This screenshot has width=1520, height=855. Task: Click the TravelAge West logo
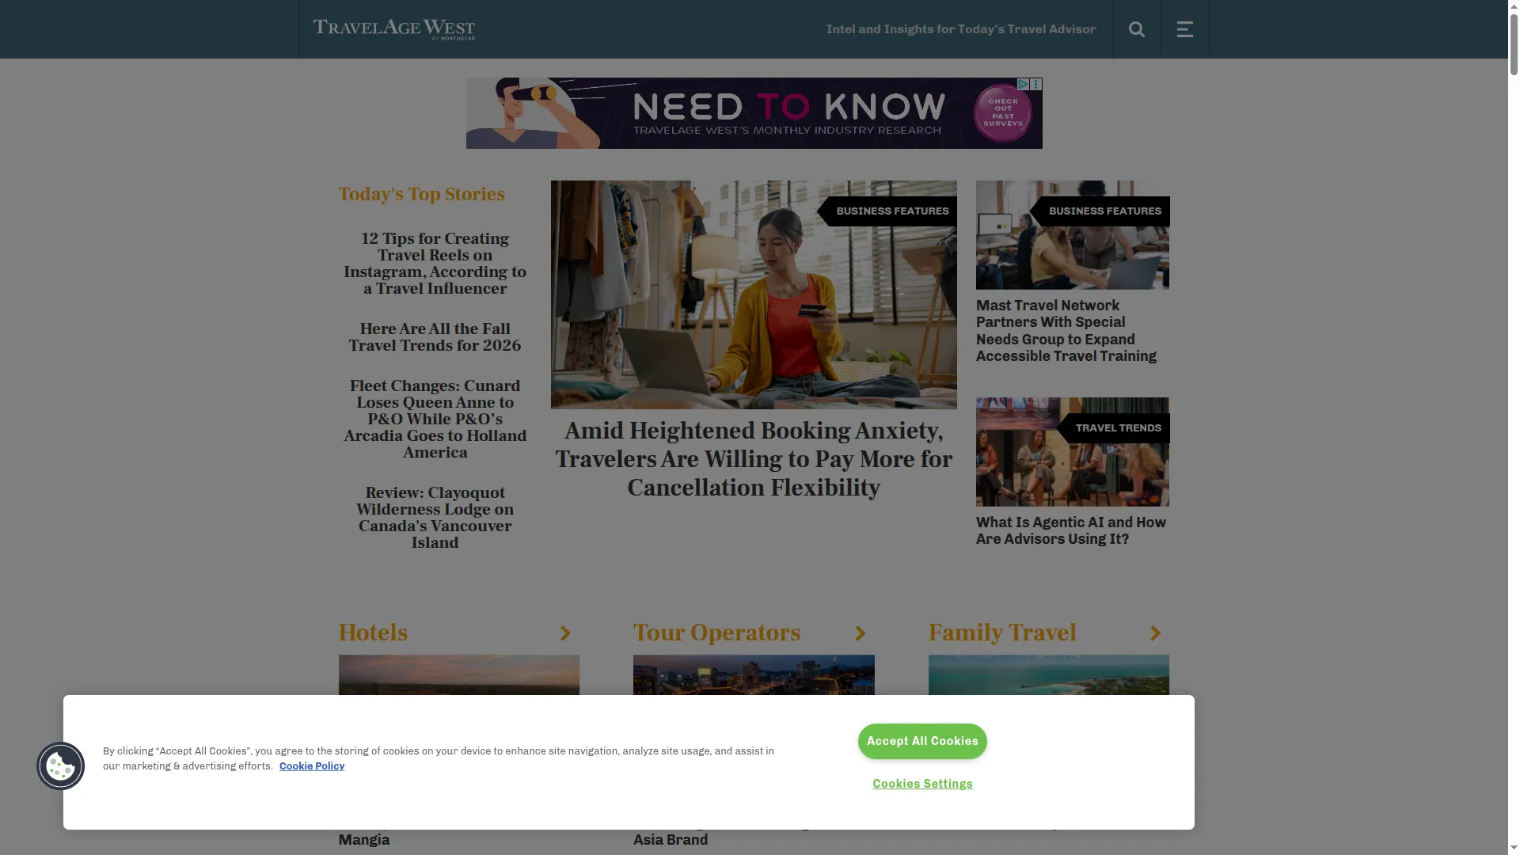tap(394, 29)
